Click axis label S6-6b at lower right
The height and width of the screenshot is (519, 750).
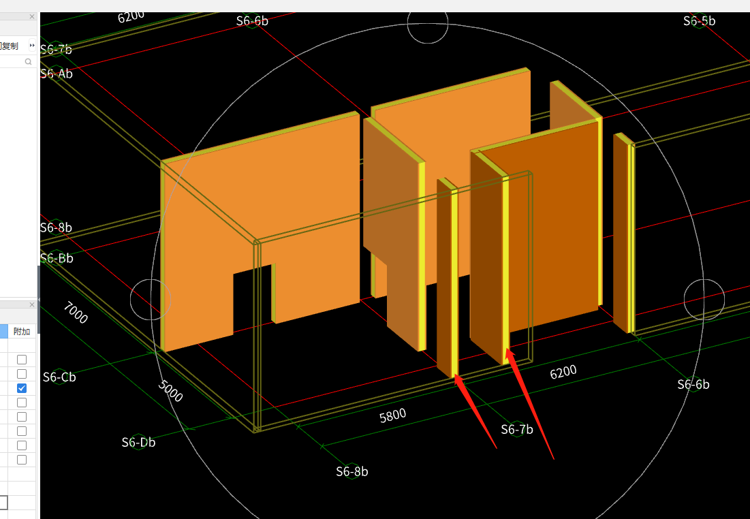[x=693, y=384]
